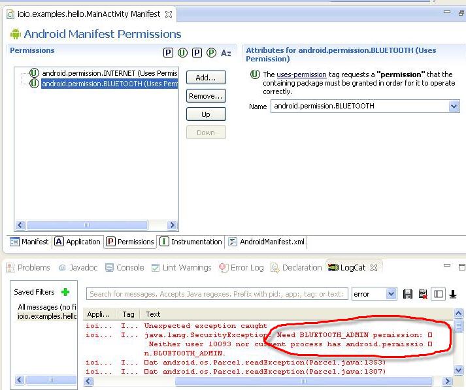Open the Lint Warnings tab

pos(181,268)
